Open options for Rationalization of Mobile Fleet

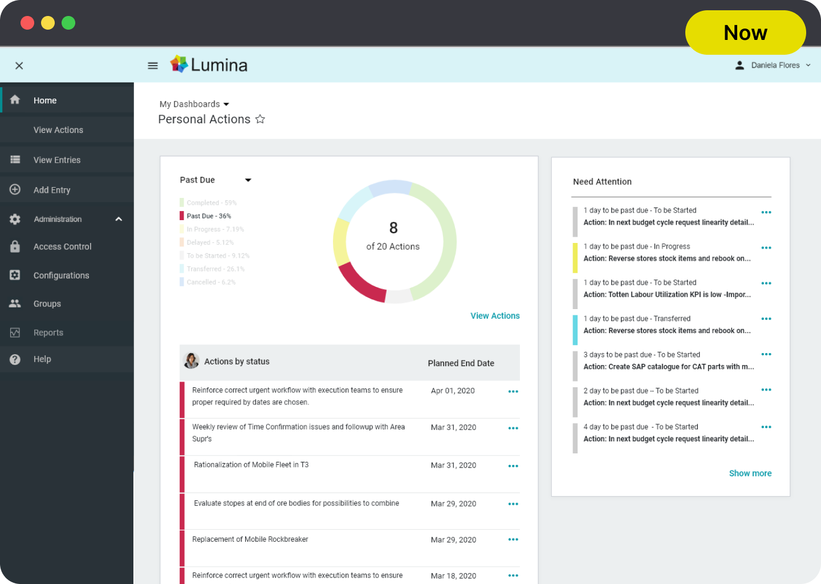coord(513,466)
